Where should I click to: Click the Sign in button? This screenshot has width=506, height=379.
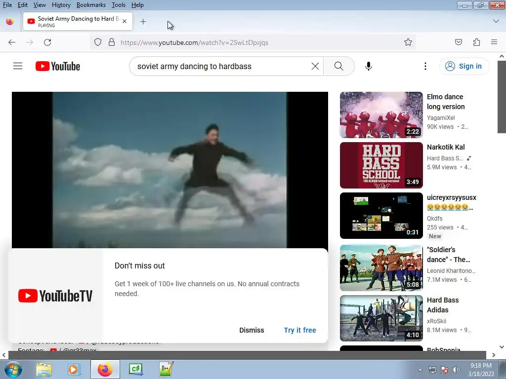pyautogui.click(x=464, y=66)
